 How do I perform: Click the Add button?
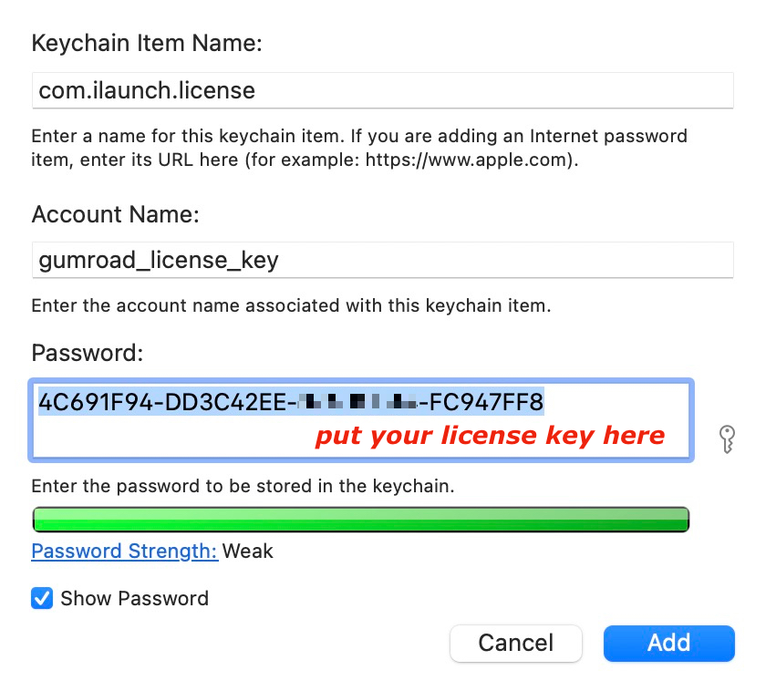coord(668,643)
